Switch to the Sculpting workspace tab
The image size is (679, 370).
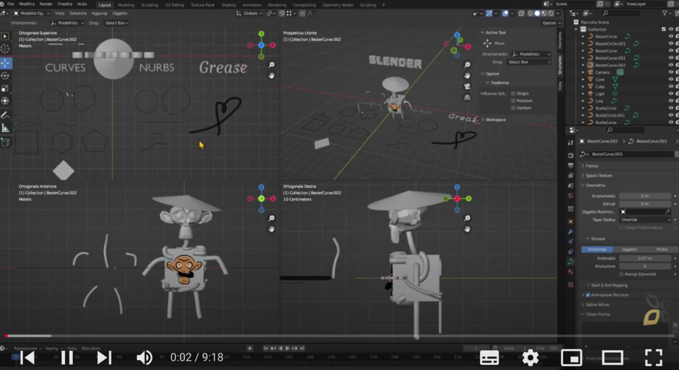[149, 5]
